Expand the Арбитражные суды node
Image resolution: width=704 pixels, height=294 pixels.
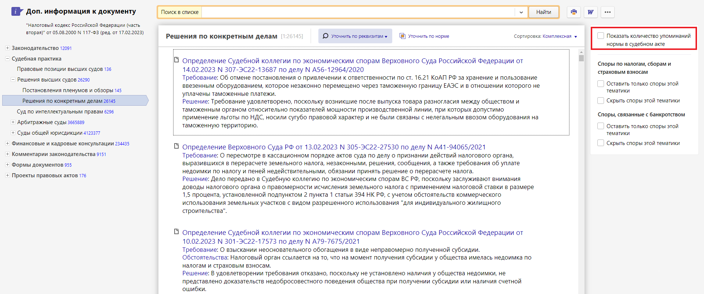13,122
